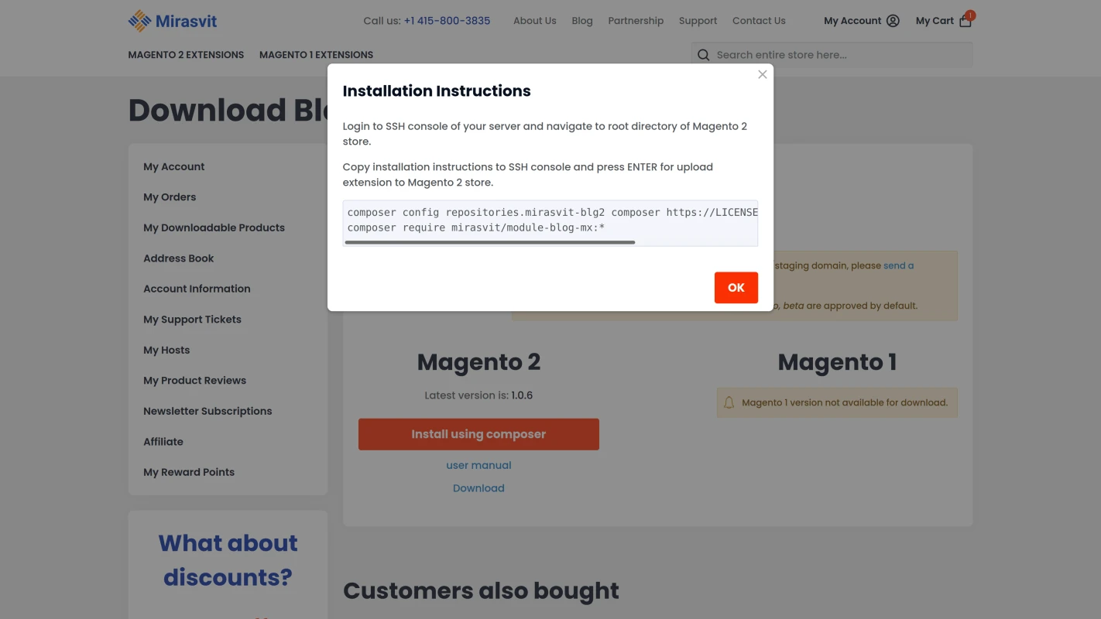Click Install using composer button
Screen dimensions: 1101x619
[478, 434]
